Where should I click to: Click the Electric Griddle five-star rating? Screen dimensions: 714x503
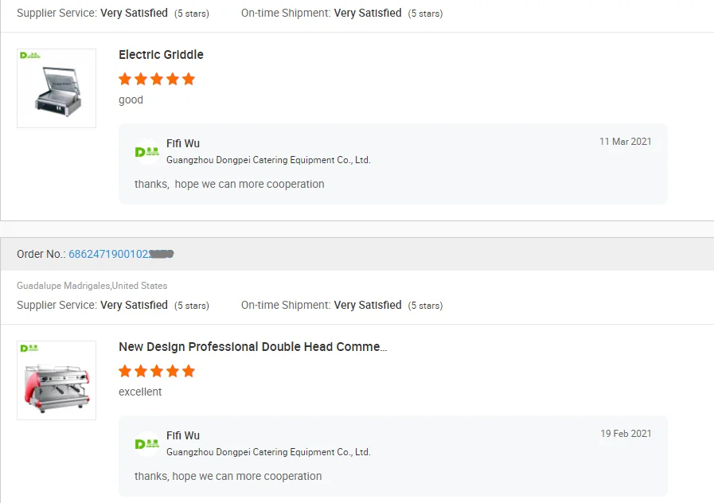click(157, 79)
